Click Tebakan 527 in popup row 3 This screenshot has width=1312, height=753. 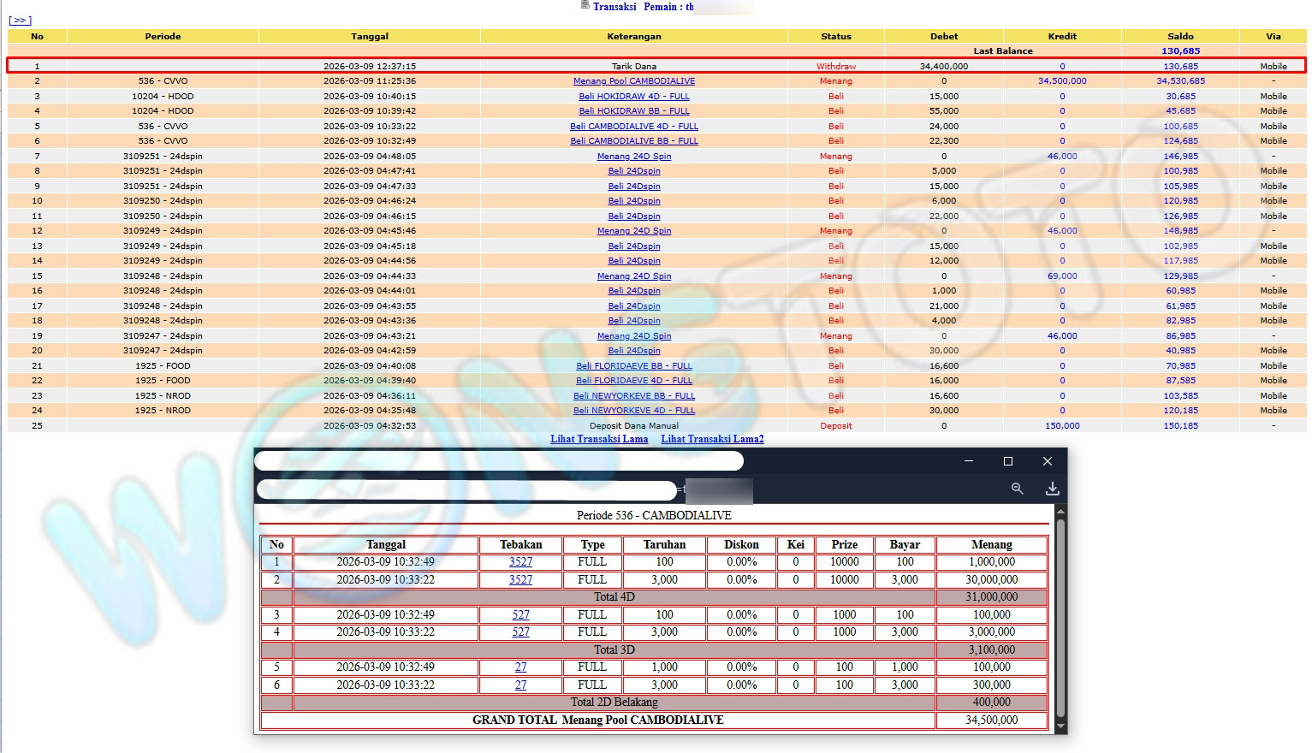[x=520, y=614]
